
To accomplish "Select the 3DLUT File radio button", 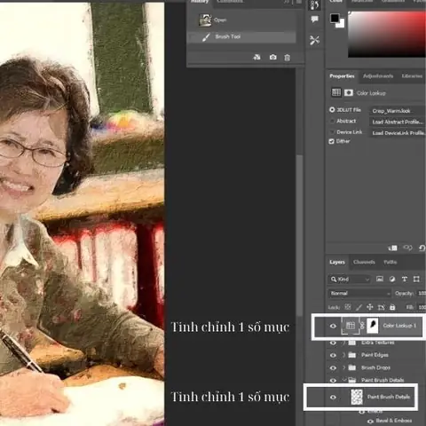I will click(332, 110).
